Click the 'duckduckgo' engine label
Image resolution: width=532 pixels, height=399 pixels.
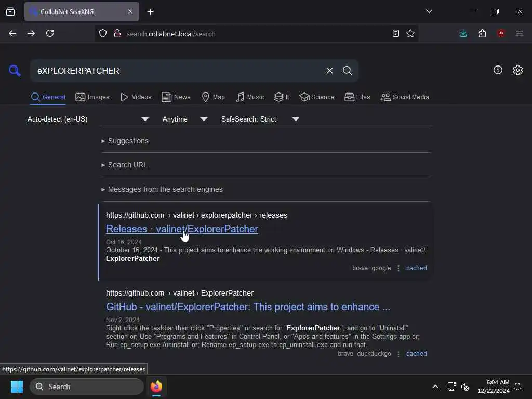point(374,353)
